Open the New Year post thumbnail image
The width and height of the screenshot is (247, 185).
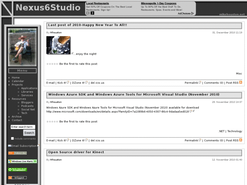coord(58,45)
